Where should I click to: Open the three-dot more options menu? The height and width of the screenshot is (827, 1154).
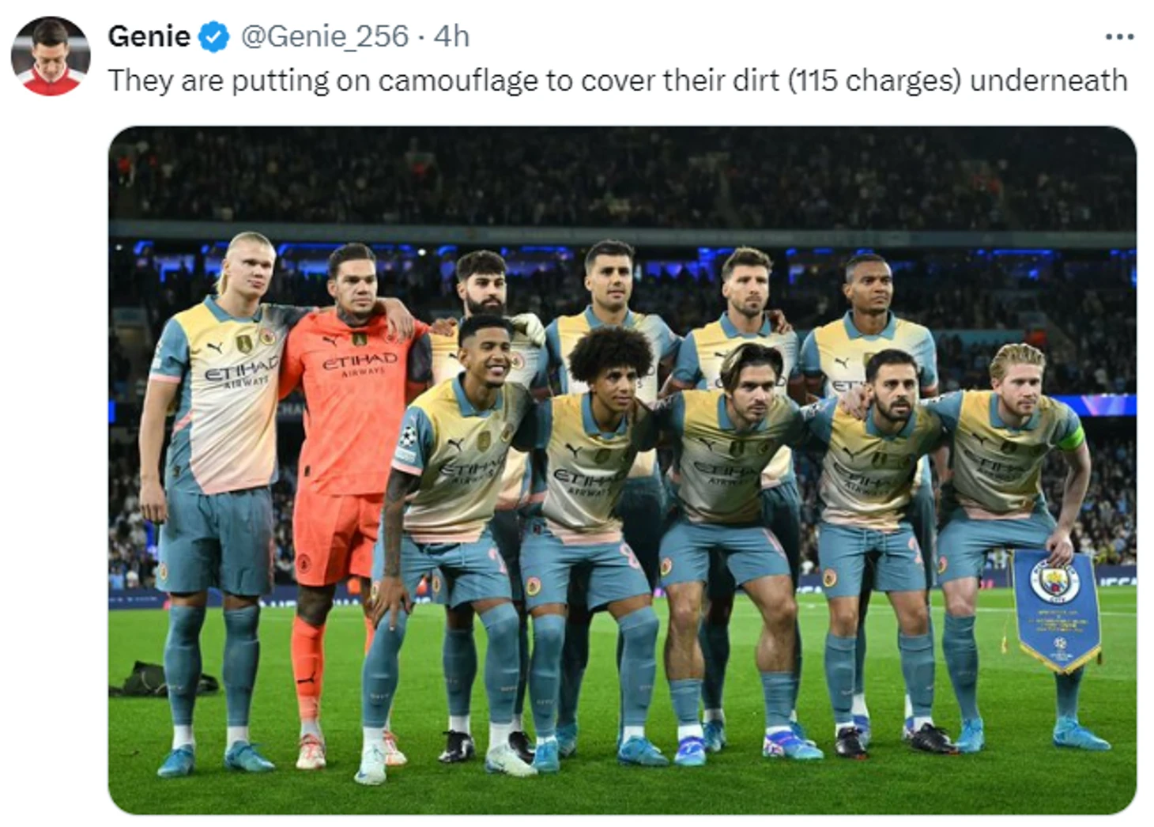pos(1119,36)
